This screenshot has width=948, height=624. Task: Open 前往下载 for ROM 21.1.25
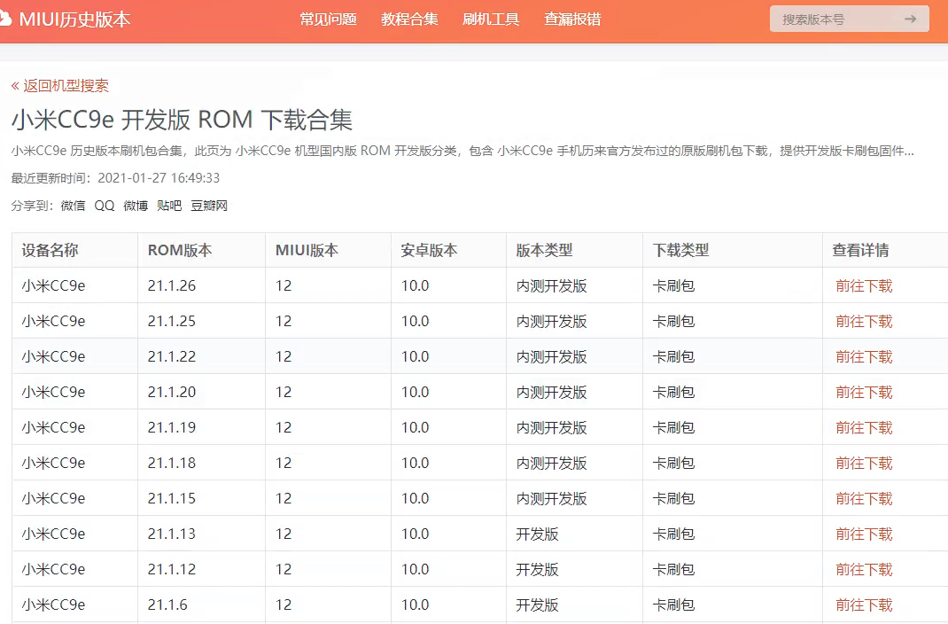[x=864, y=322]
